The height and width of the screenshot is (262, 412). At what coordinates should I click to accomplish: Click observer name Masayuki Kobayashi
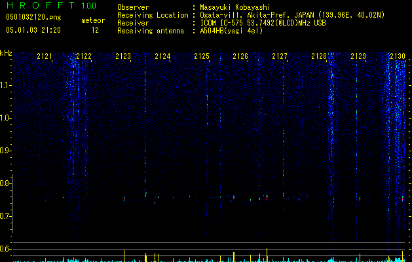click(x=235, y=7)
